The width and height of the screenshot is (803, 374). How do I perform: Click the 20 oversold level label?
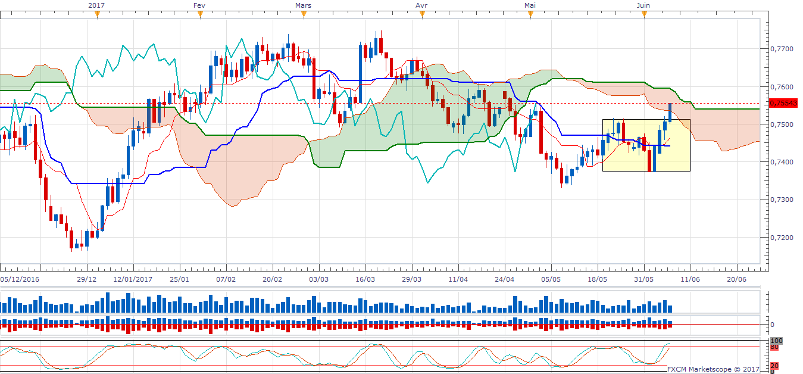pos(774,366)
